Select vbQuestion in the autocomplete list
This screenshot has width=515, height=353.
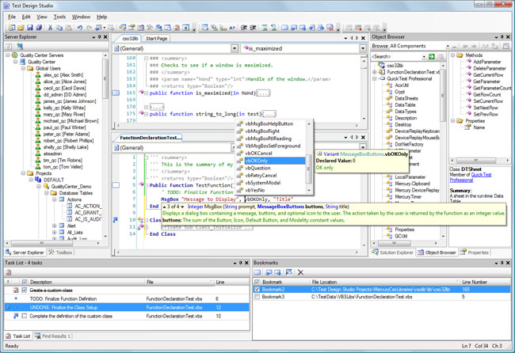click(257, 168)
